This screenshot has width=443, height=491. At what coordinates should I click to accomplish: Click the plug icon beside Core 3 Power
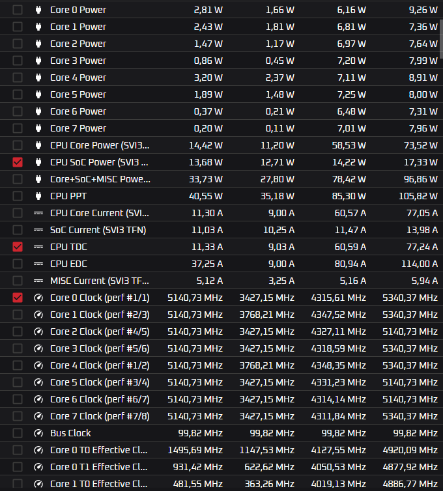(38, 61)
